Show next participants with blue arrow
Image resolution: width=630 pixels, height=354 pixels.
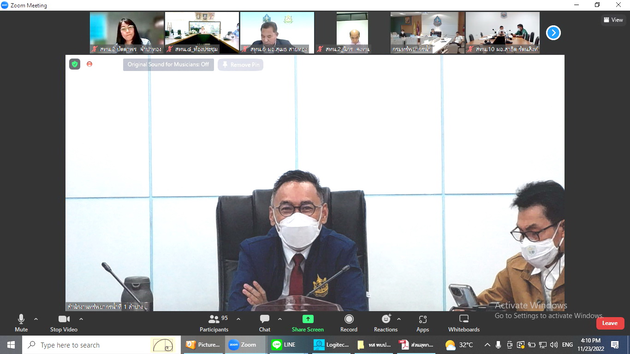[x=553, y=33]
